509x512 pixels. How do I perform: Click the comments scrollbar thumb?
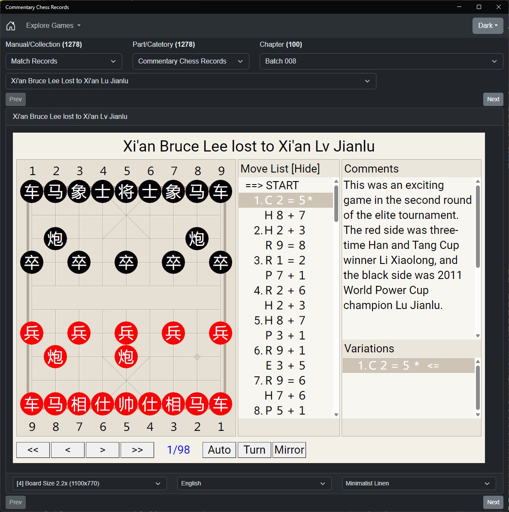coord(478,227)
